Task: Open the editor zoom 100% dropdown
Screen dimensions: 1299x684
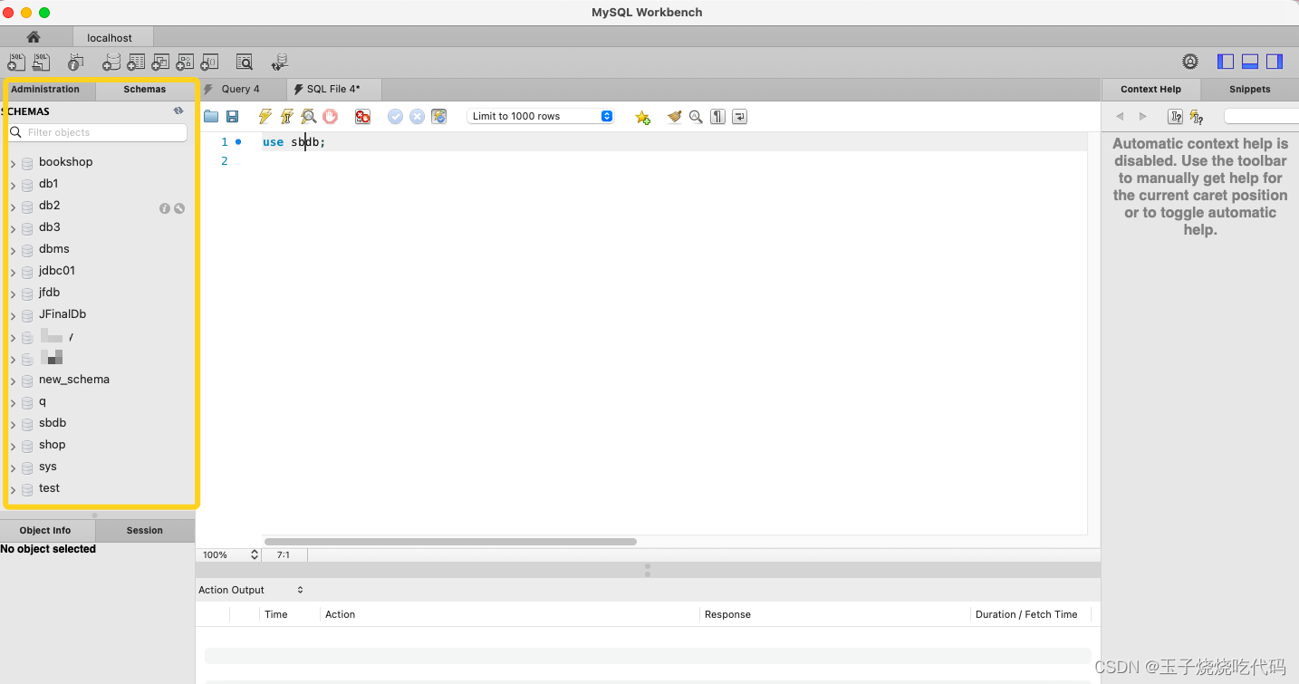Action: pyautogui.click(x=229, y=554)
